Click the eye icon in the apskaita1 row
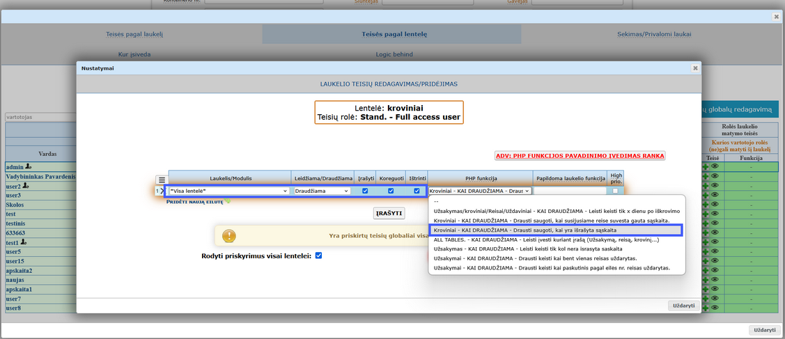The height and width of the screenshot is (339, 785). tap(715, 290)
